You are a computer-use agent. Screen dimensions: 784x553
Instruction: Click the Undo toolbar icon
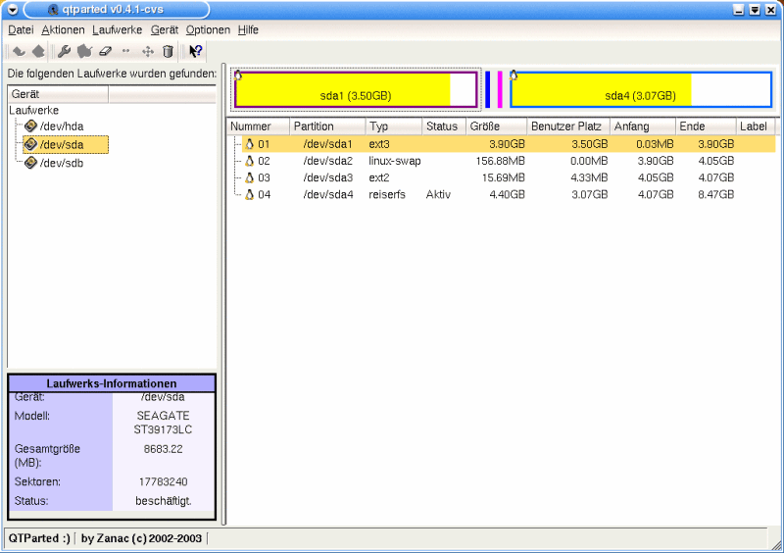pyautogui.click(x=19, y=51)
